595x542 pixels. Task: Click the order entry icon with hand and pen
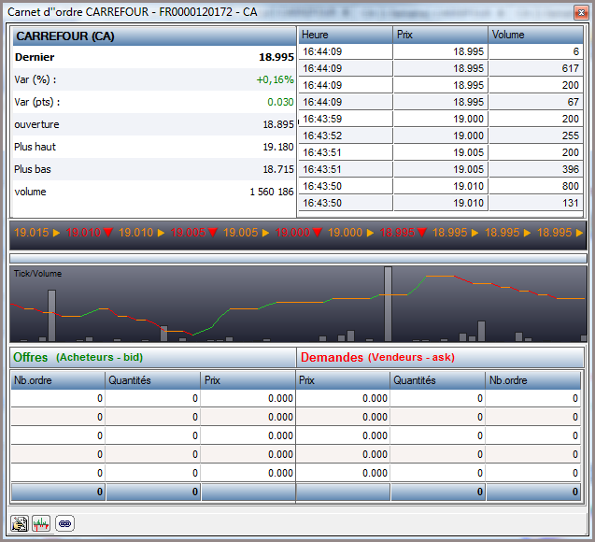click(19, 524)
